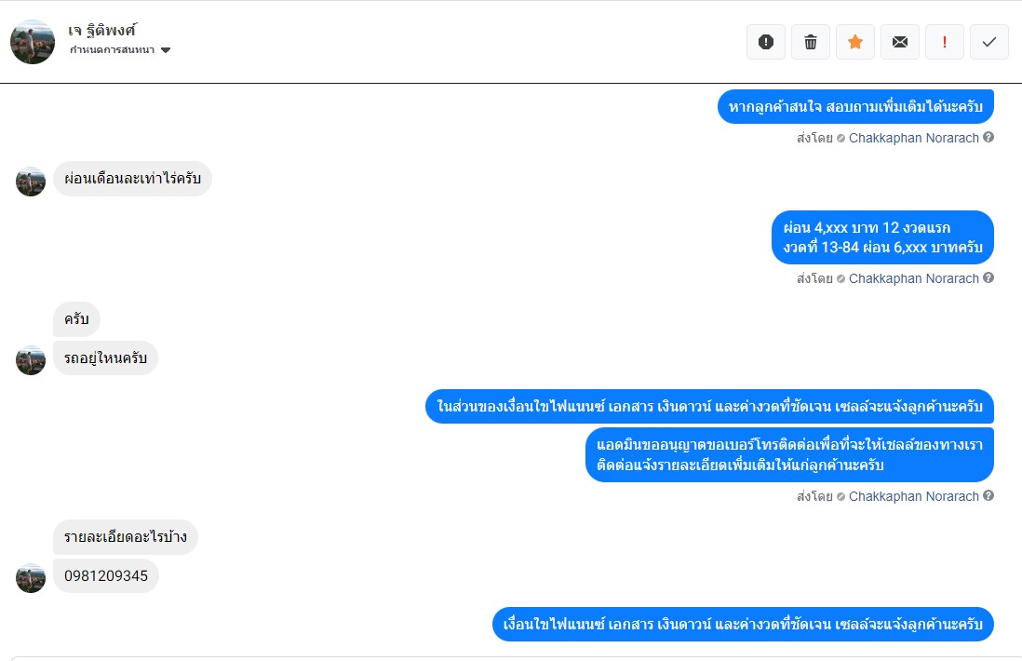Viewport: 1022px width, 661px height.
Task: Click the customer avatar beside รถอยู่ไหนครับ
Action: coord(31,360)
